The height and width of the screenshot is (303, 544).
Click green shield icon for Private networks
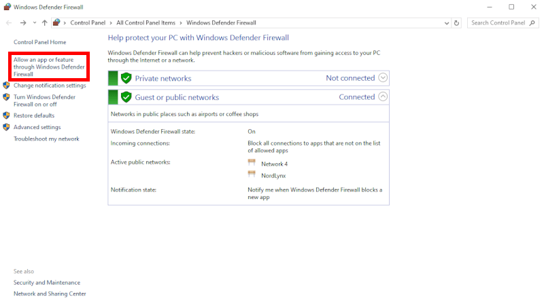(126, 78)
